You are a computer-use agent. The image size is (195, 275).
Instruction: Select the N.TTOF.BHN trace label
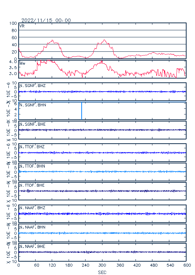click(32, 166)
